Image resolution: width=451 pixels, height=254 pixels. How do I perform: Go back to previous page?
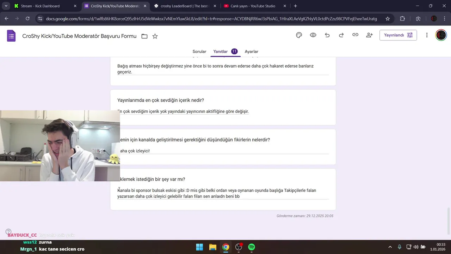(7, 19)
